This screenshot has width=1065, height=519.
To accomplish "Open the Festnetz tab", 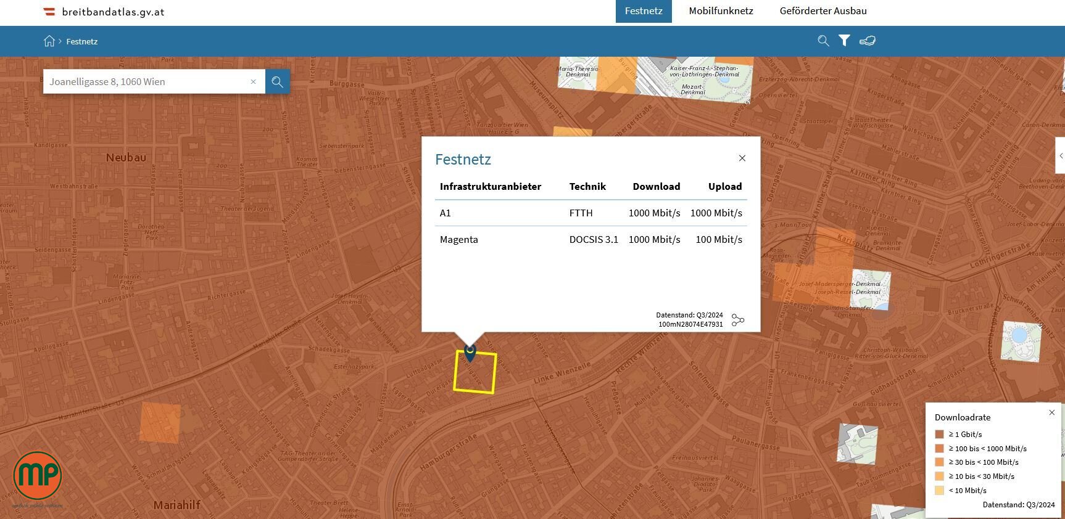I will point(644,11).
